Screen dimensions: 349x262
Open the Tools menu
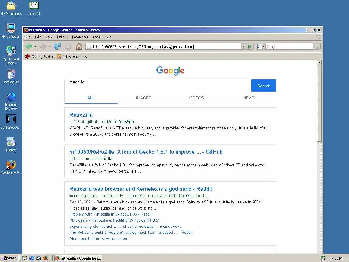click(96, 37)
